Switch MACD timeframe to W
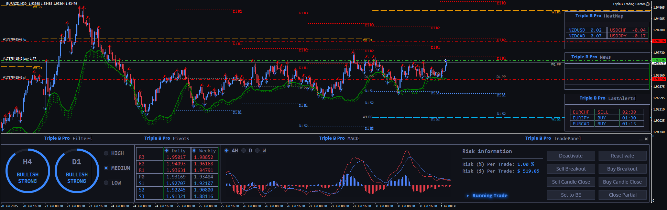Viewport: 667px width, 210px height. click(x=258, y=151)
